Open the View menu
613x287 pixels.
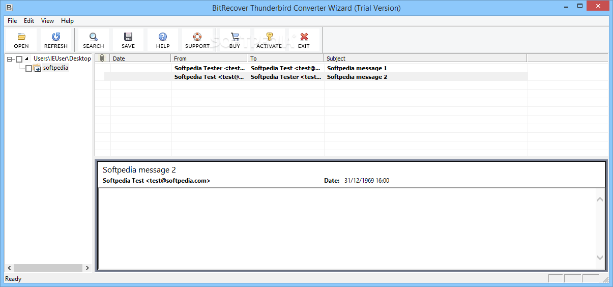[47, 21]
